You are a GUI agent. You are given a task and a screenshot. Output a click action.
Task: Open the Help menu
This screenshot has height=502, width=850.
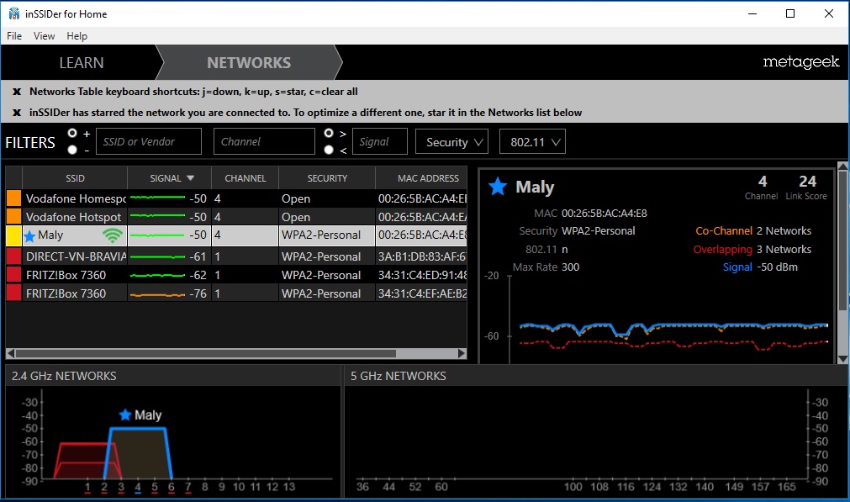(x=77, y=36)
